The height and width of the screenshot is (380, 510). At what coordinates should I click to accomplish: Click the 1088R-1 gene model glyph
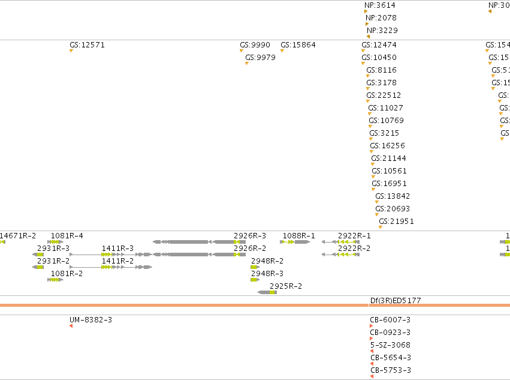coord(295,242)
